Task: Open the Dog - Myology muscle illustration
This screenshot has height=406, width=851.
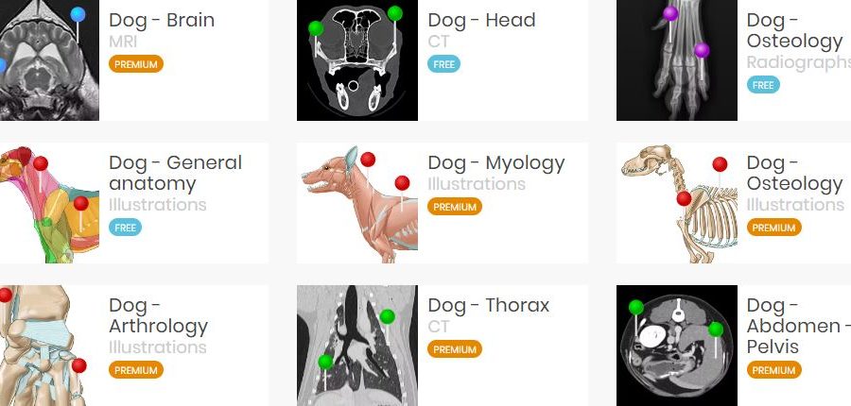Action: (x=357, y=203)
